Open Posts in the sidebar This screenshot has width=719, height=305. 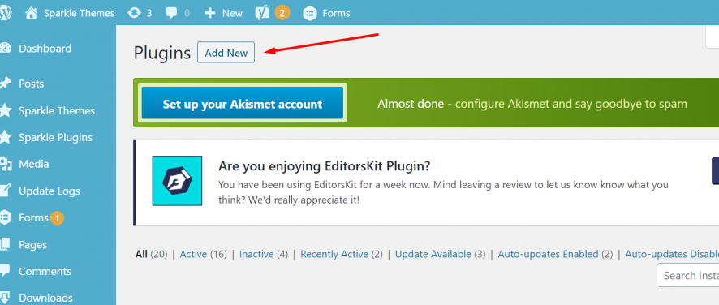coord(31,84)
